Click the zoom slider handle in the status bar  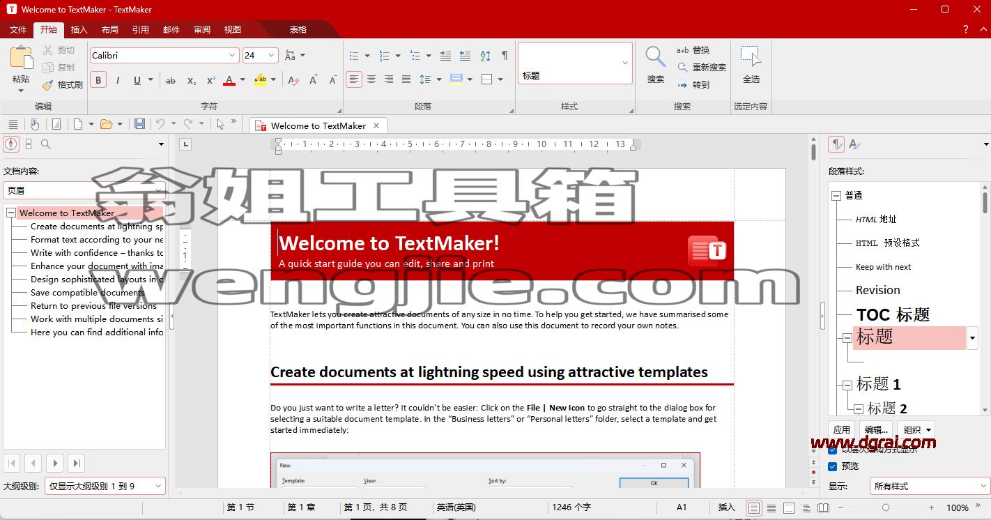pyautogui.click(x=886, y=507)
